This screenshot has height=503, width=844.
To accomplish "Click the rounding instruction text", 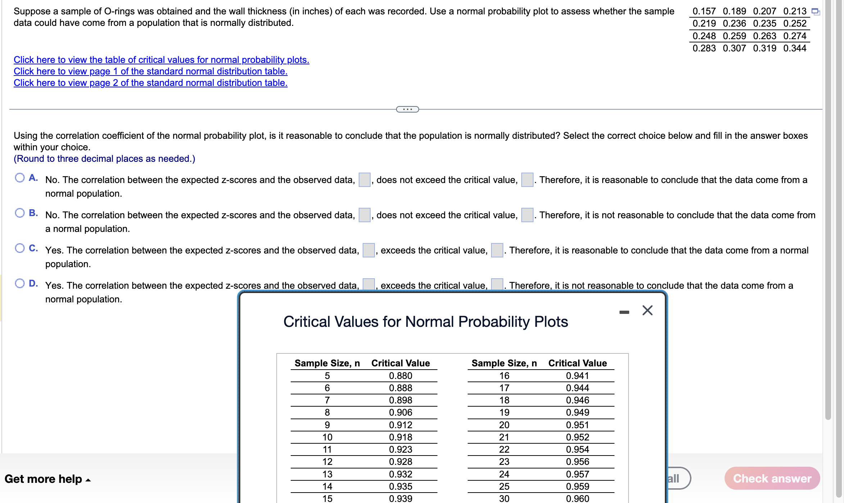I will pos(104,159).
